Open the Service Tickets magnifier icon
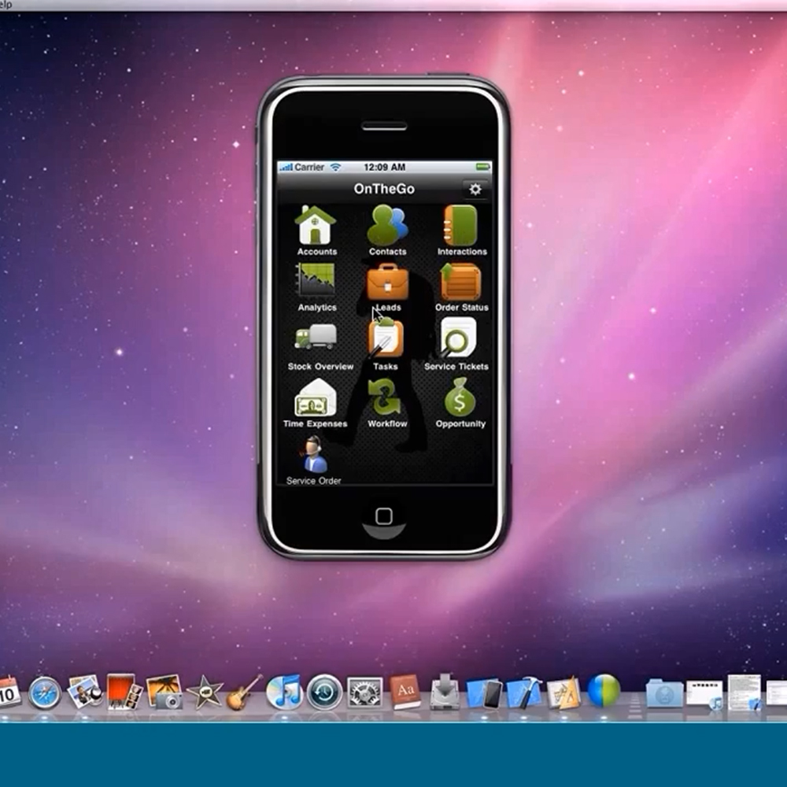 457,338
